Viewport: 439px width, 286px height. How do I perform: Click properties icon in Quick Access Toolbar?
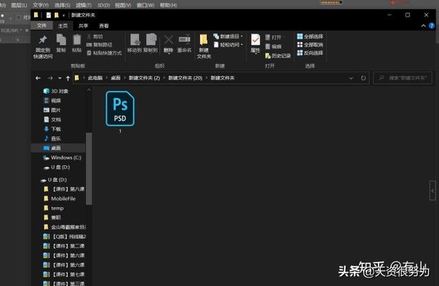49,15
